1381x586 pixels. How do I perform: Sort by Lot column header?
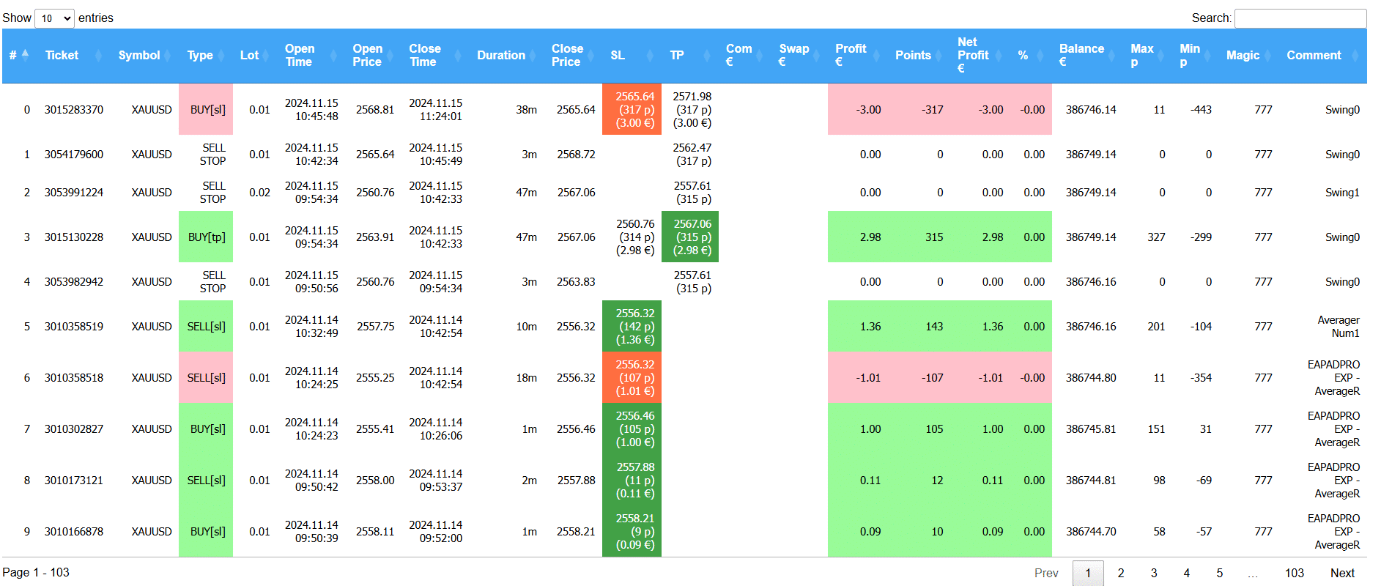coord(249,56)
